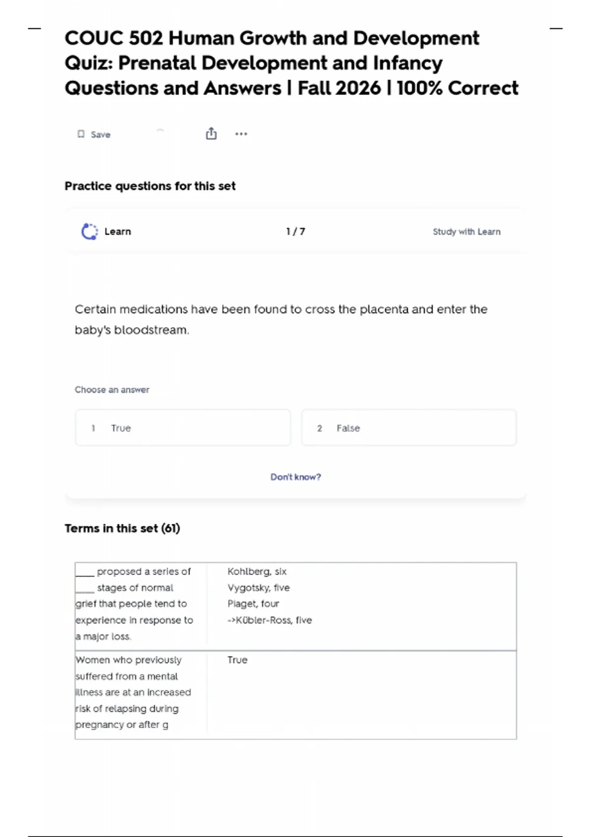This screenshot has height=837, width=591.
Task: Click the Save button text
Action: click(100, 134)
